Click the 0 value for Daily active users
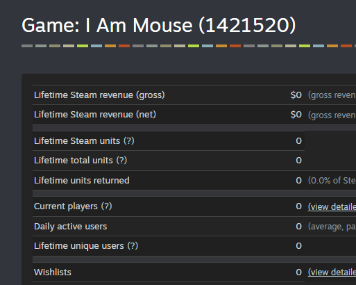Viewport: 356px width, 285px height. [x=298, y=227]
